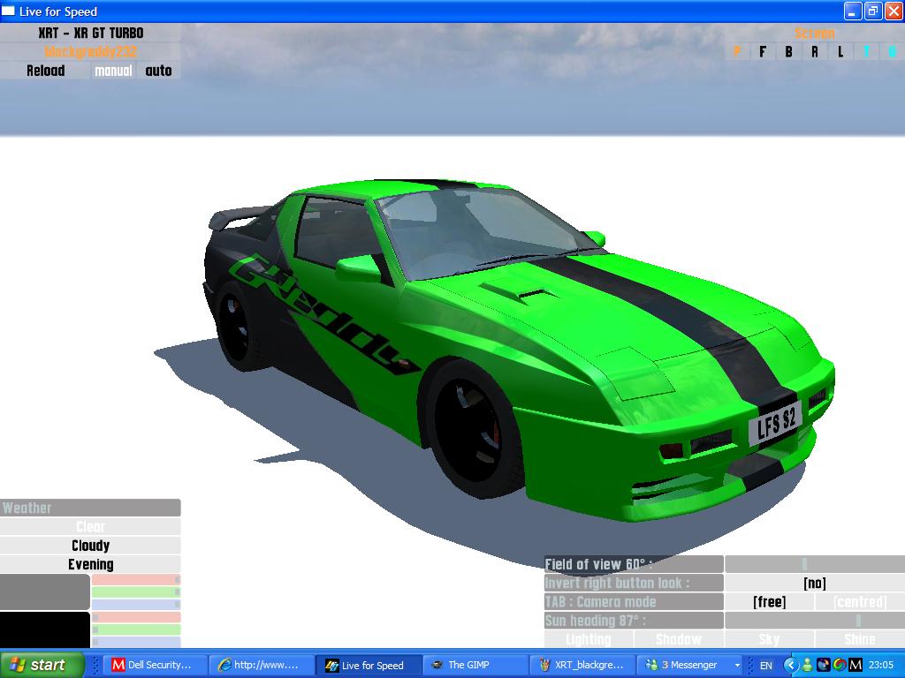Viewport: 905px width, 678px height.
Task: Switch reload mode to auto
Action: (x=158, y=71)
